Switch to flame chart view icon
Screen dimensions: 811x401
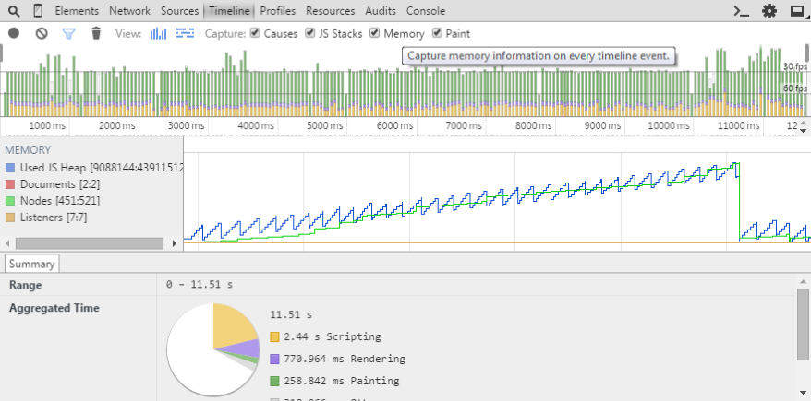(185, 33)
